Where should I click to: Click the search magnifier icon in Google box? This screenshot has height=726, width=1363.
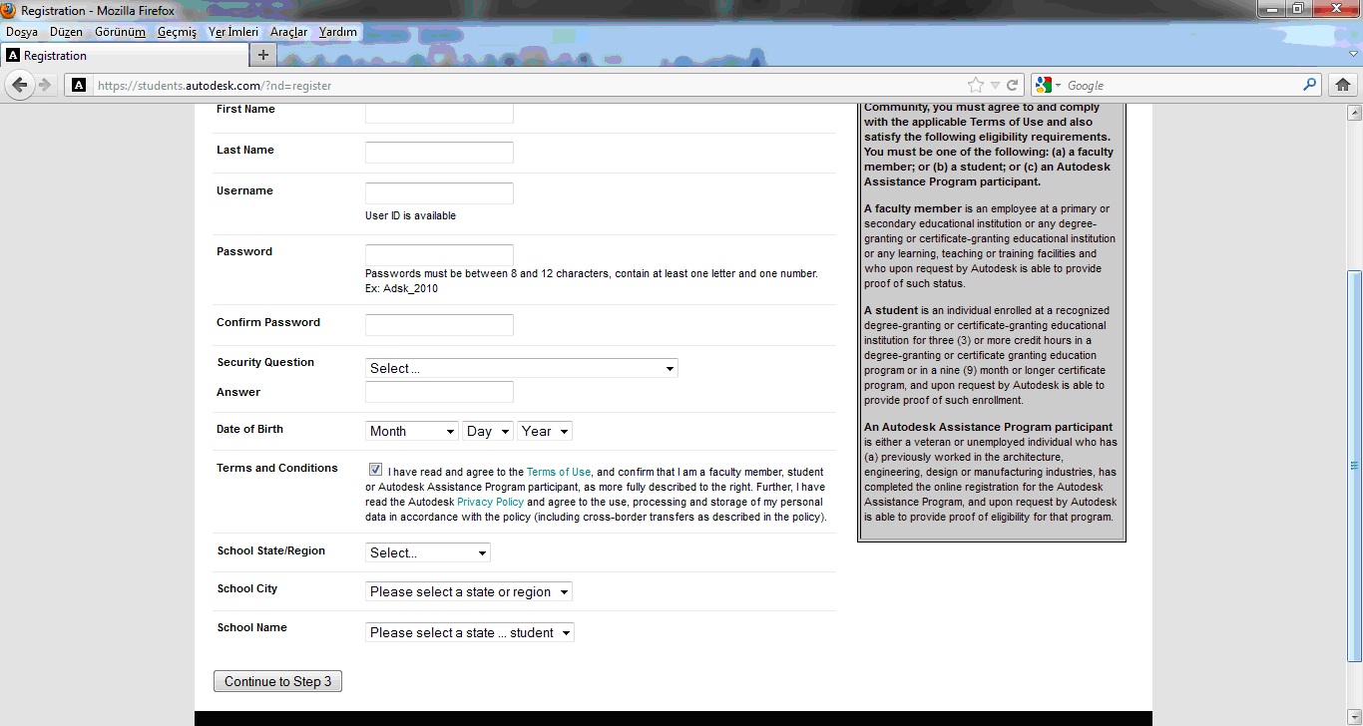click(x=1310, y=85)
